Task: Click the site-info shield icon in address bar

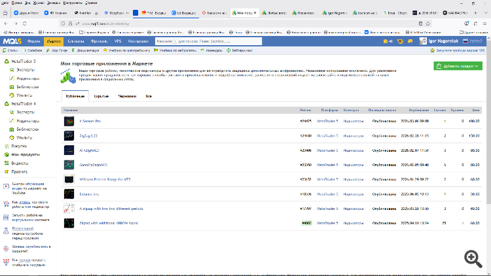Action: [64, 24]
